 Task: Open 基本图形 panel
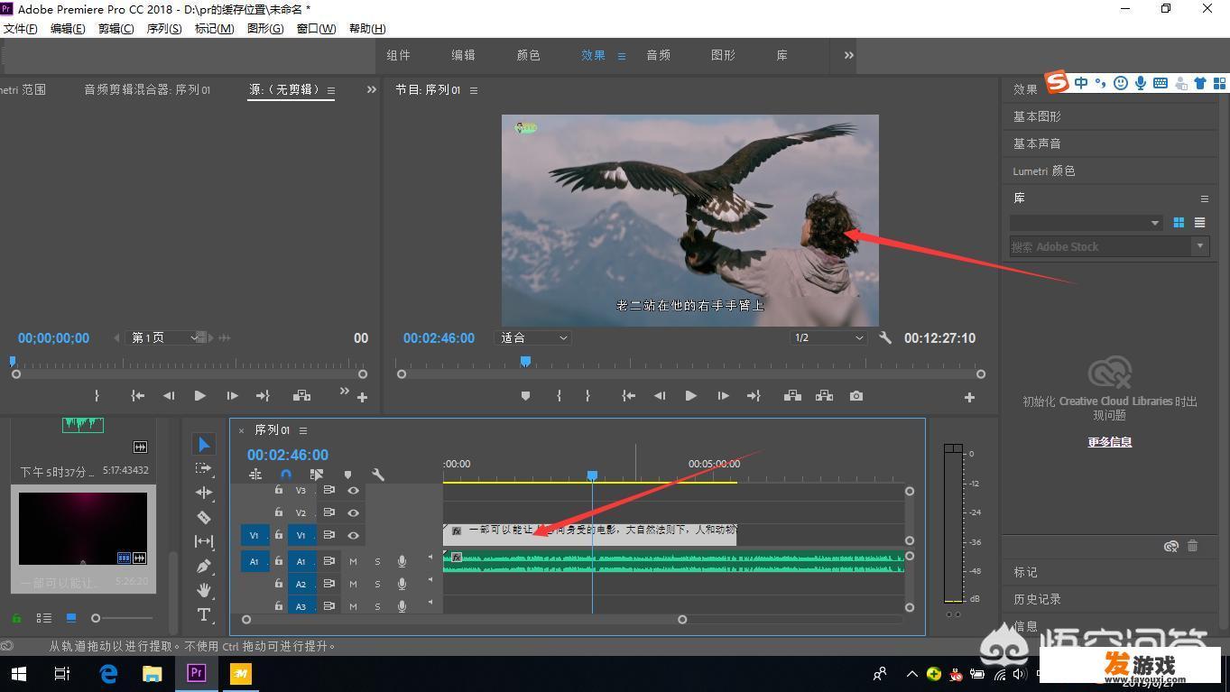pos(1037,116)
